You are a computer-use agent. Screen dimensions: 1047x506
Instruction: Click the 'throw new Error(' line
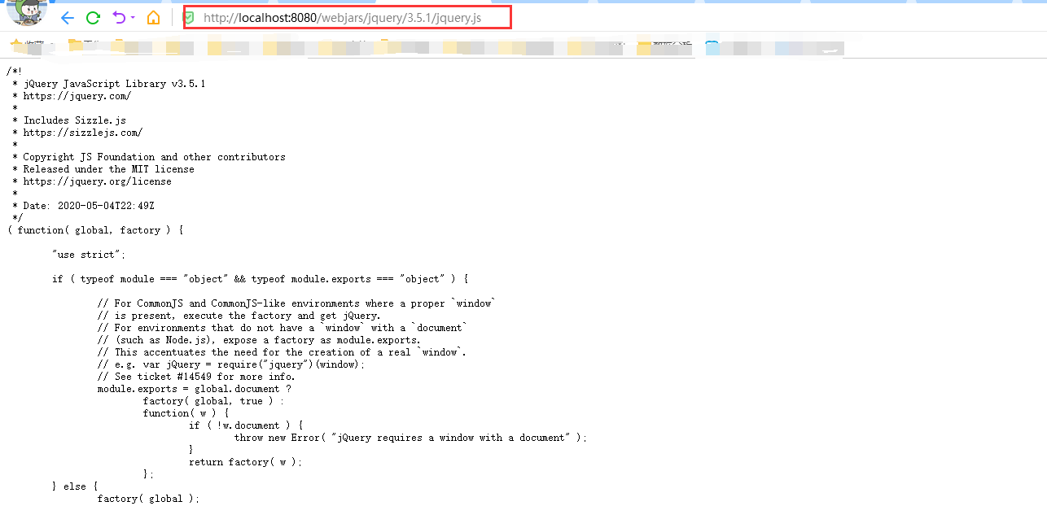(410, 438)
